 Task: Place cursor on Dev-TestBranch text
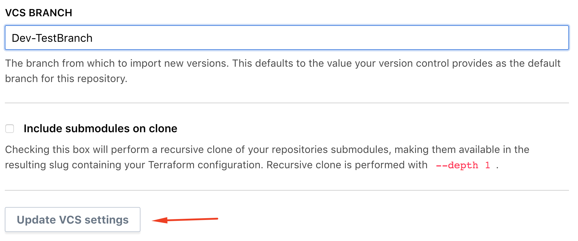point(52,38)
